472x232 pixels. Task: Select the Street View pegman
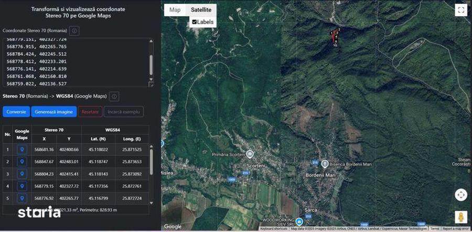tap(460, 217)
